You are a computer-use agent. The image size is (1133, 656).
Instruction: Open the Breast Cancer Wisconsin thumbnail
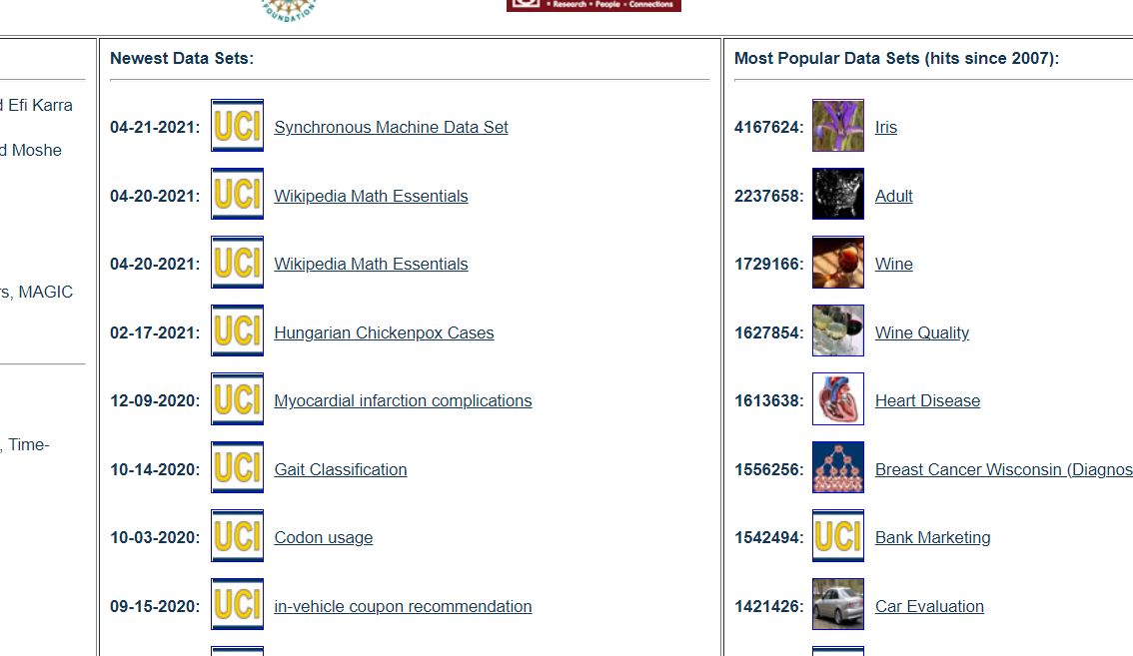point(838,467)
